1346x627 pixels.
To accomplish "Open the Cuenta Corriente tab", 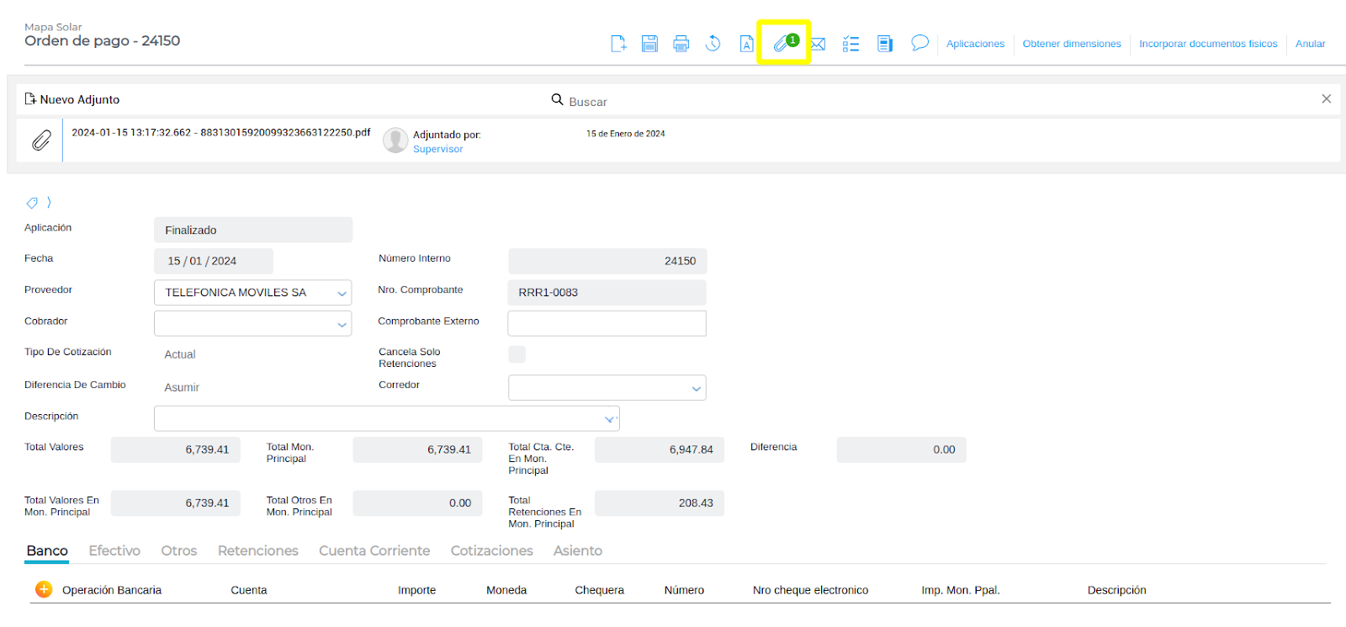I will (x=374, y=550).
